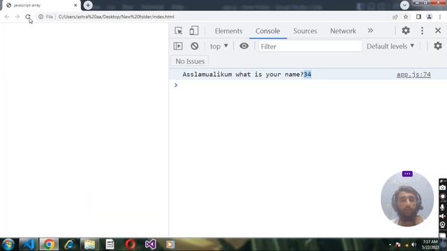The image size is (447, 251).
Task: Open the browser side panel icon
Action: (418, 17)
